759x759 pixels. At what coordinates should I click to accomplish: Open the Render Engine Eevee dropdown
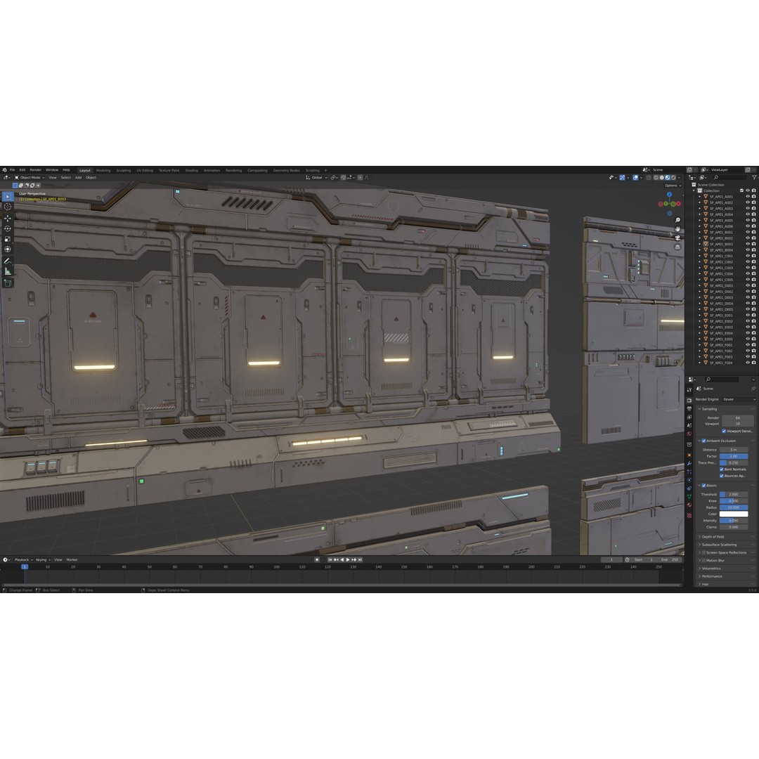pos(739,399)
